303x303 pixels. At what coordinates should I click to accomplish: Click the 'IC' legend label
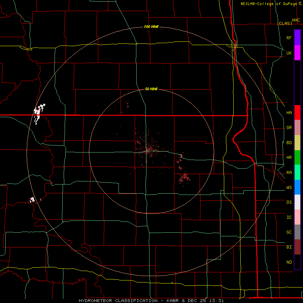click(x=289, y=217)
